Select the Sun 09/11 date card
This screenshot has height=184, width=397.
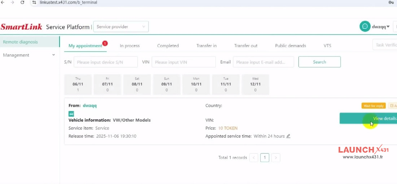coord(167,84)
